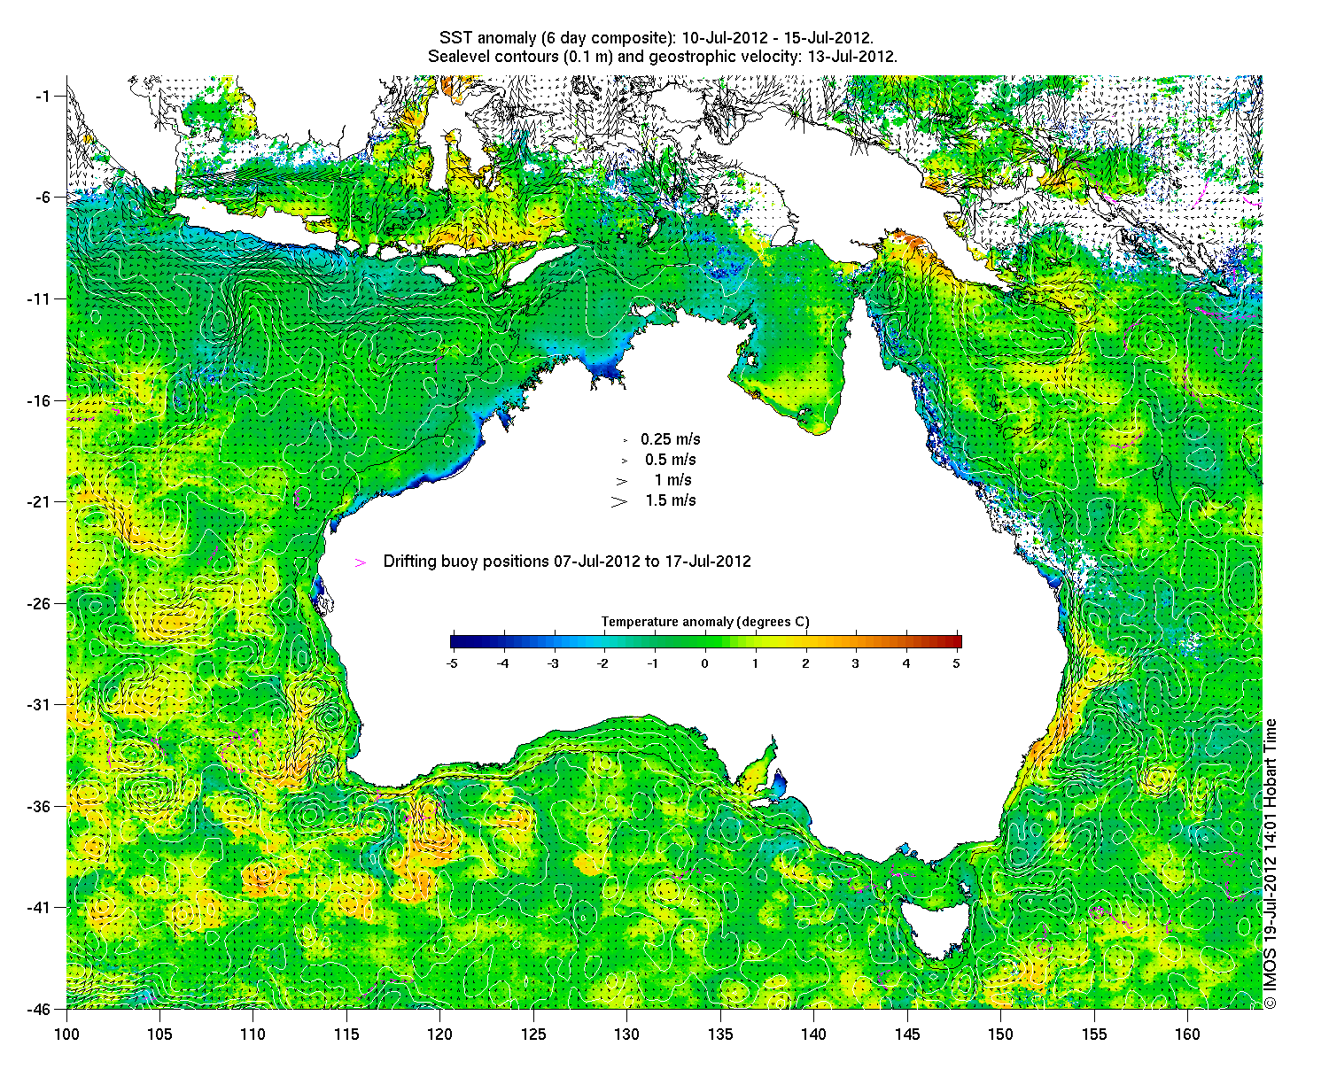This screenshot has width=1329, height=1085.
Task: Click longitude label 100
Action: coord(66,1035)
